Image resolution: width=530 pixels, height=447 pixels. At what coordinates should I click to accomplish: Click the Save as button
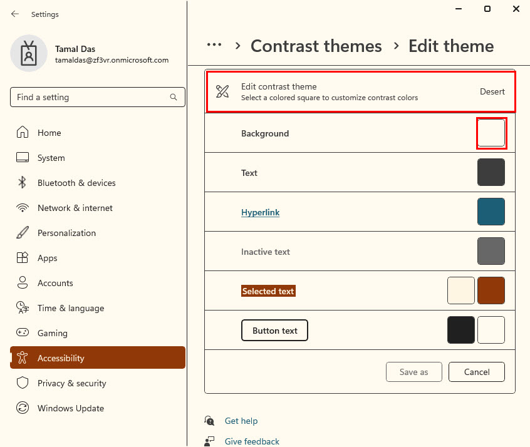pyautogui.click(x=413, y=372)
